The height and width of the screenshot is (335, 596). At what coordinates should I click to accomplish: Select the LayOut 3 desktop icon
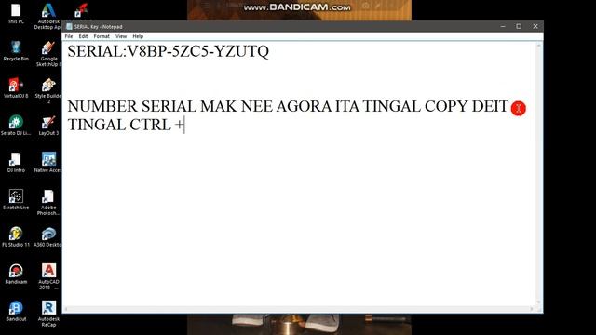point(48,125)
